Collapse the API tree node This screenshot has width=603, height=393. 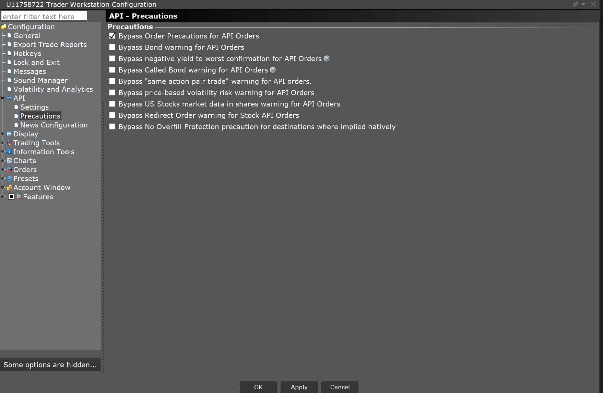(3, 98)
